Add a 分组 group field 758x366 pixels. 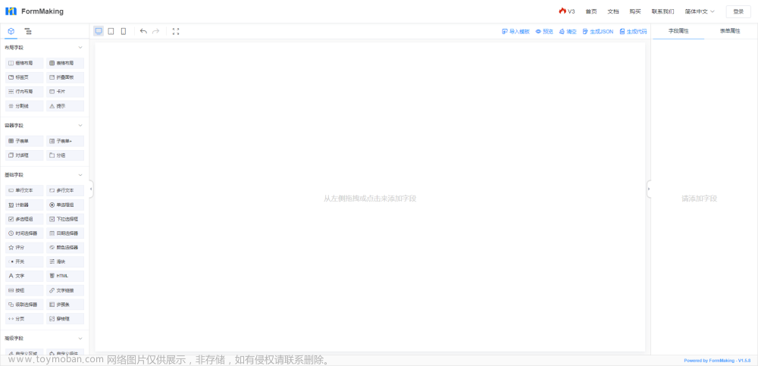(x=65, y=155)
